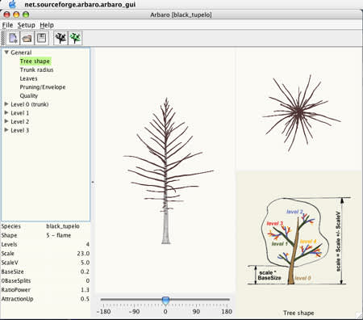Image resolution: width=363 pixels, height=320 pixels.
Task: Edit the Scale value 23.0
Action: (x=83, y=254)
